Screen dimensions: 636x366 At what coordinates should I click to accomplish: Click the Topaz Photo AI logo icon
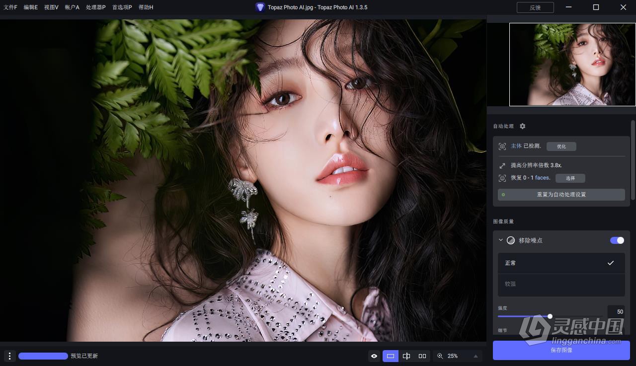pyautogui.click(x=260, y=7)
